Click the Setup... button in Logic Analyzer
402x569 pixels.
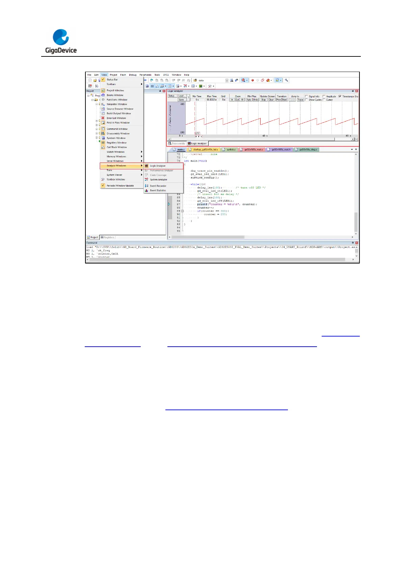tap(172, 96)
